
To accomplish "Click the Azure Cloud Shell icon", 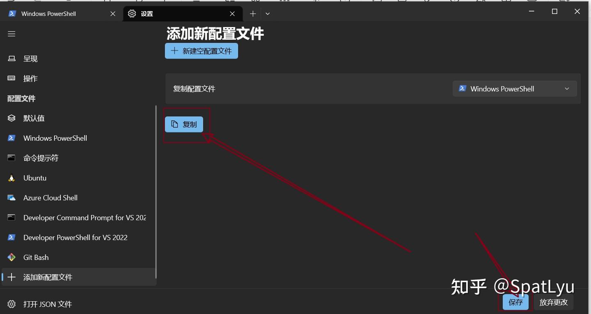I will click(11, 197).
